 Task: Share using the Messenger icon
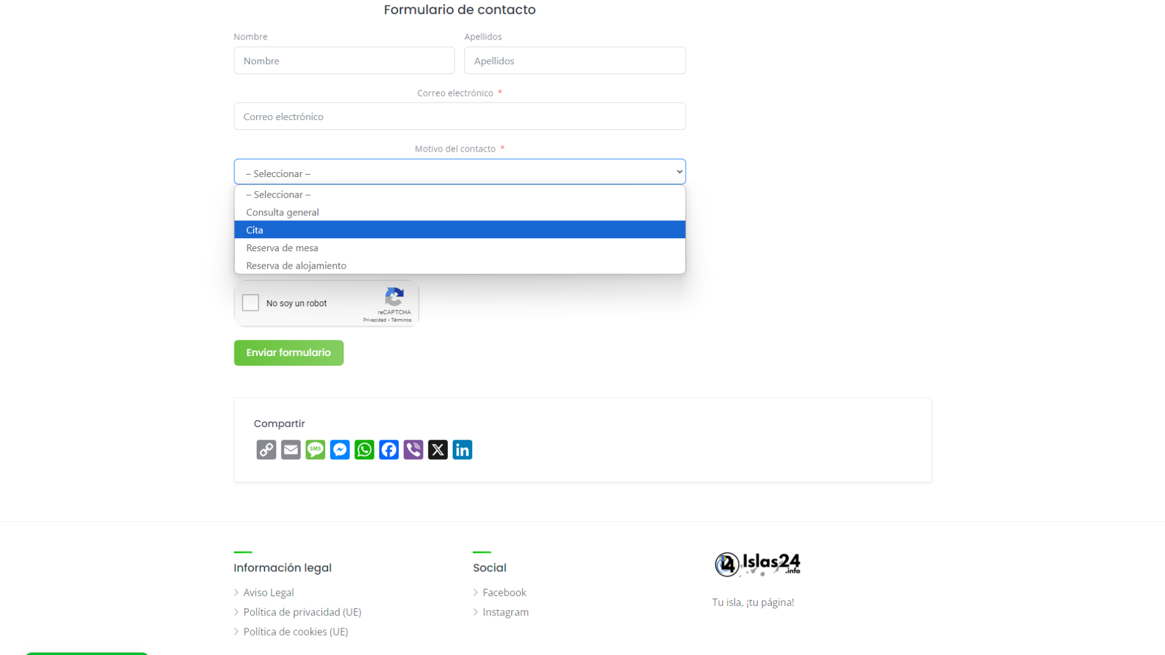pyautogui.click(x=340, y=449)
